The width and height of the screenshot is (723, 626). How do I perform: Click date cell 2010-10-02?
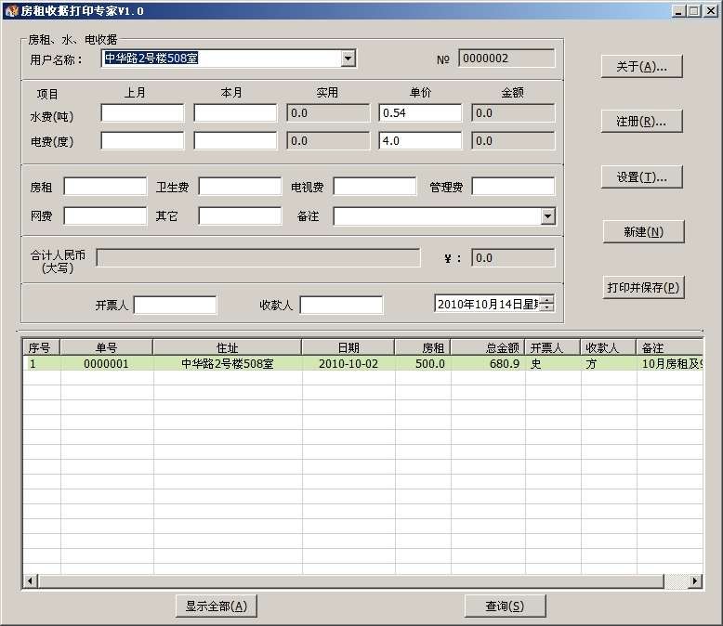(348, 364)
